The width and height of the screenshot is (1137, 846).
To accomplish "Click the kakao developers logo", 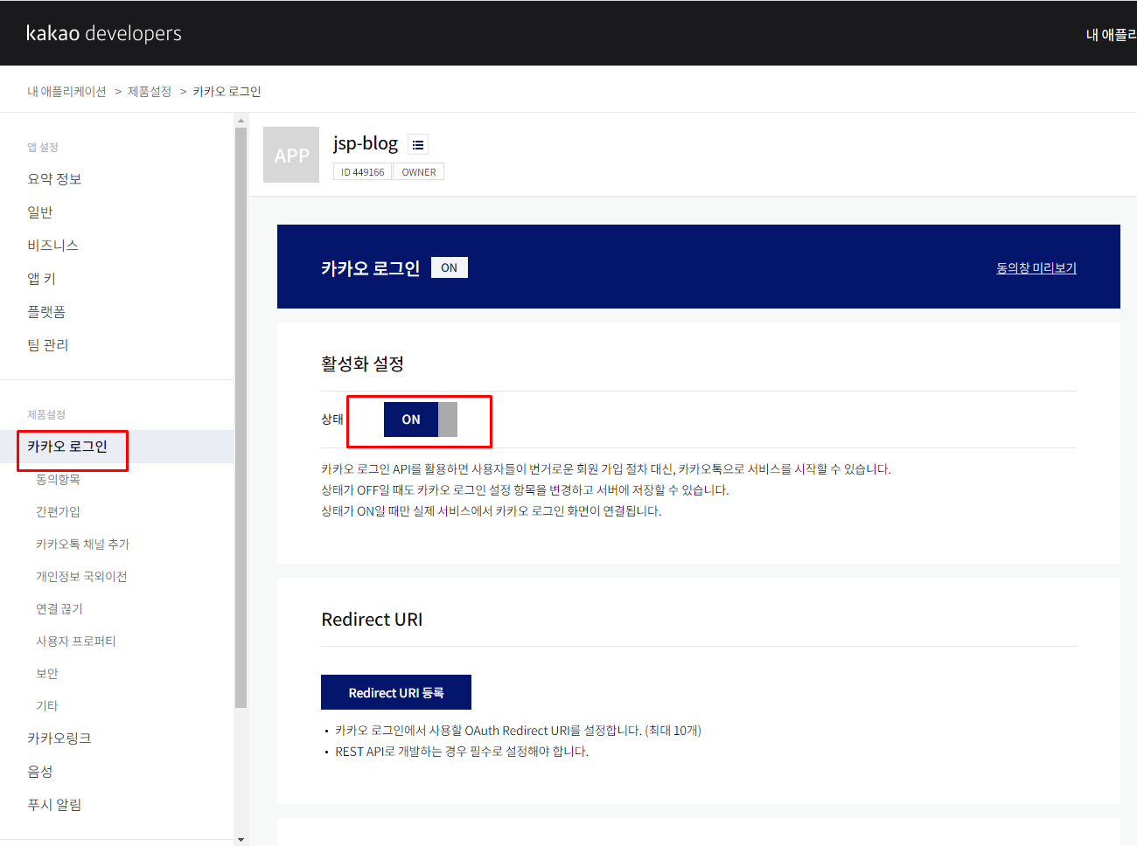I will coord(103,33).
